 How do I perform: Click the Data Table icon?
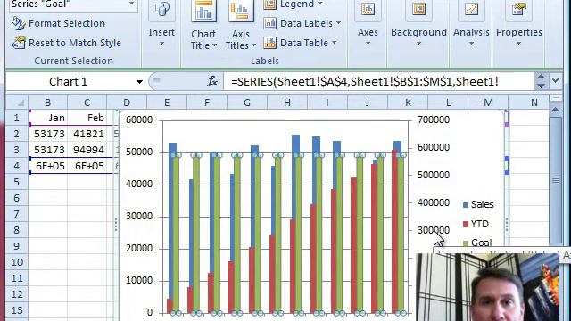[x=269, y=43]
